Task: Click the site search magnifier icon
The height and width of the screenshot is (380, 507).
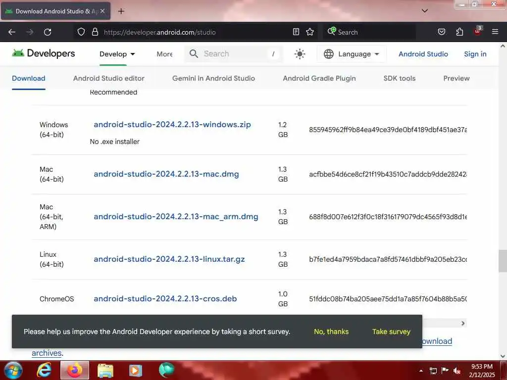Action: click(x=194, y=53)
